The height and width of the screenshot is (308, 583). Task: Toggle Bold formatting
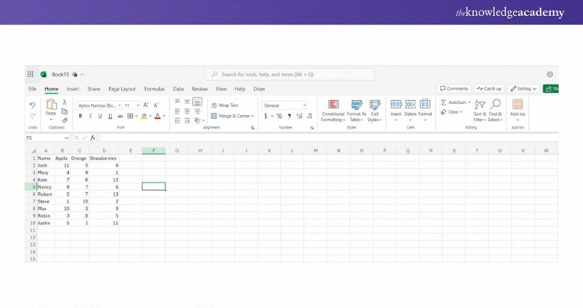click(80, 116)
